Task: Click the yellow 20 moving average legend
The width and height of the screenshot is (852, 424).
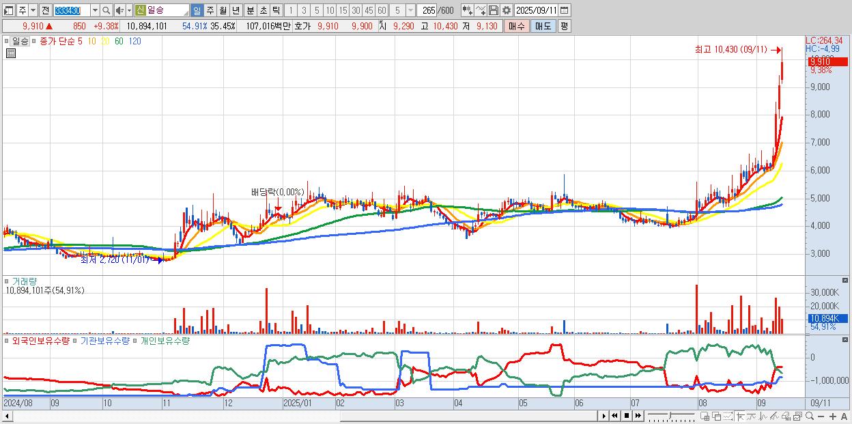Action: pyautogui.click(x=105, y=41)
